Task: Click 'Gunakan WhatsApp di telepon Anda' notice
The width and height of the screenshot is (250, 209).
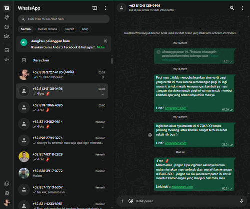Action: coord(180,33)
